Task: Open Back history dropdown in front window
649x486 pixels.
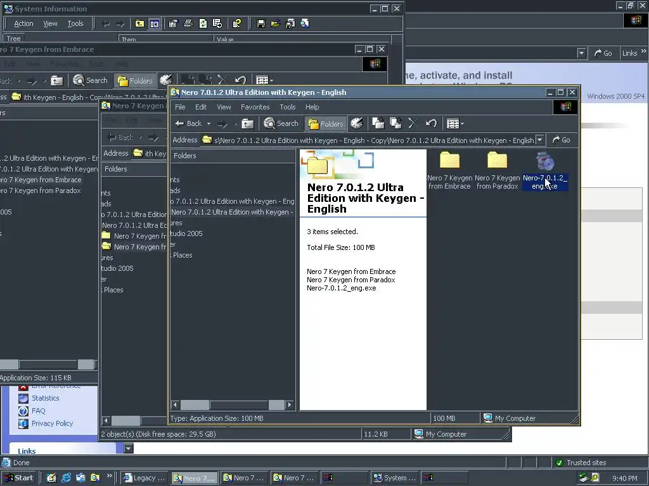Action: tap(209, 123)
